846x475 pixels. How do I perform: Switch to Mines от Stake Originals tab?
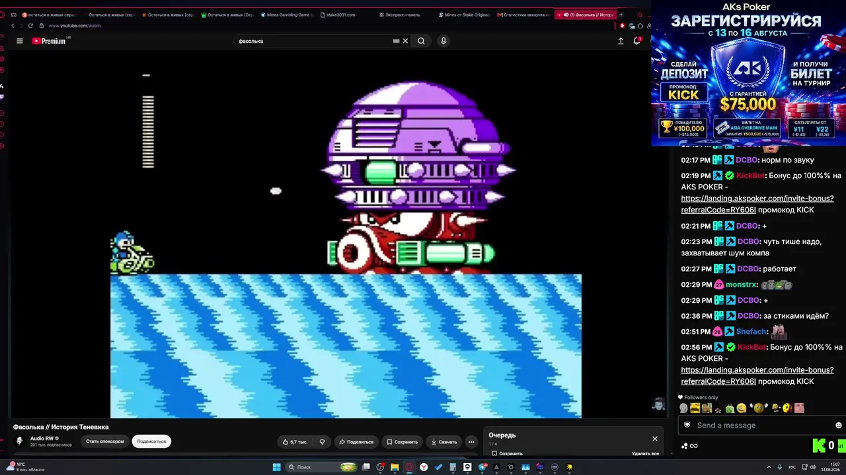465,15
